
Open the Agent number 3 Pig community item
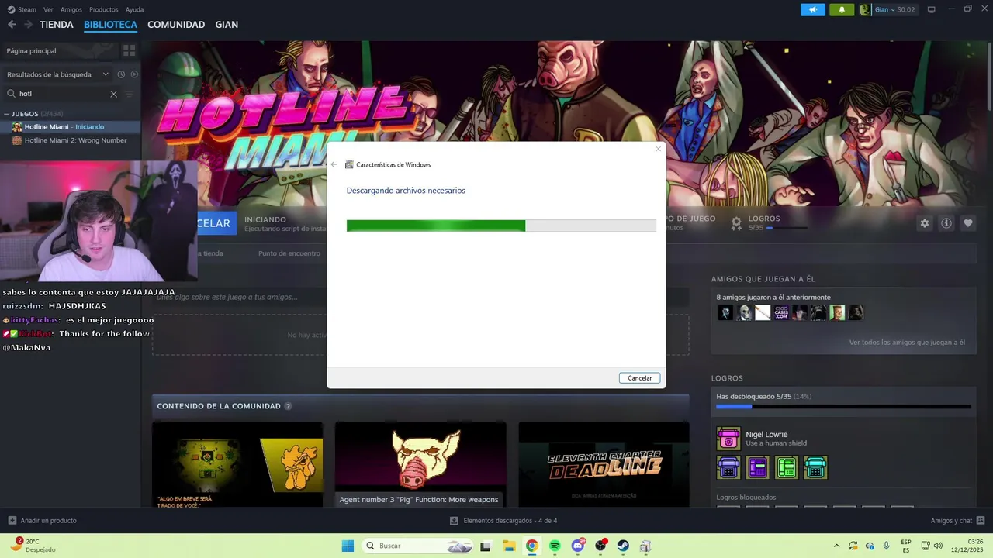[x=420, y=464]
